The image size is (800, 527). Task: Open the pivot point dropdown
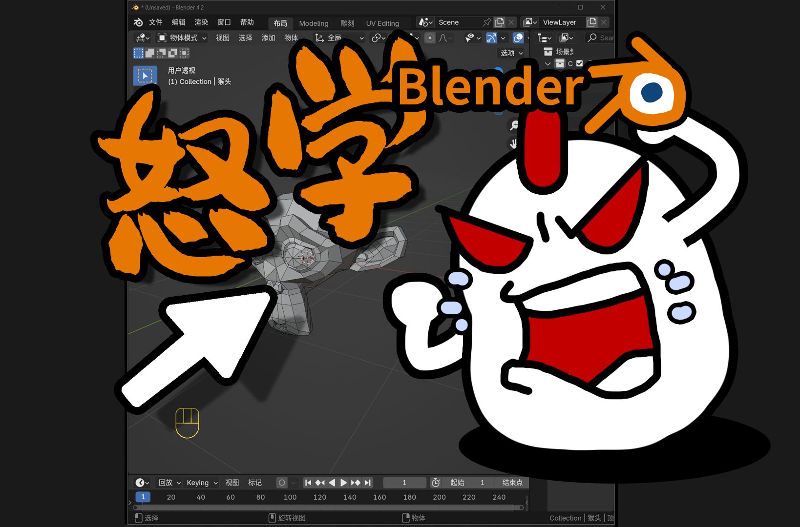click(x=379, y=38)
